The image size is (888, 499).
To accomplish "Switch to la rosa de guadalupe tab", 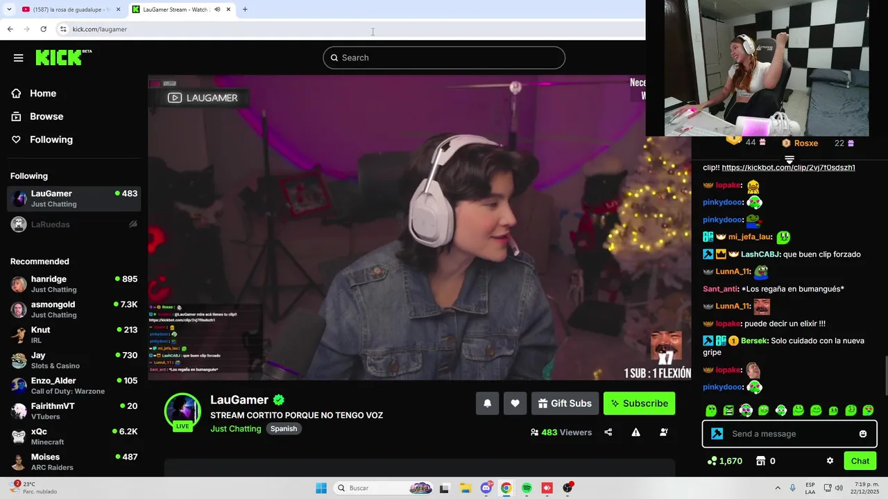I will coord(71,10).
